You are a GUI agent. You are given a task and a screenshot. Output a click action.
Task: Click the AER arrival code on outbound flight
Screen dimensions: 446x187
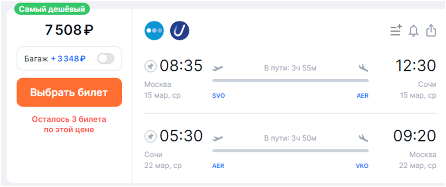tap(363, 96)
